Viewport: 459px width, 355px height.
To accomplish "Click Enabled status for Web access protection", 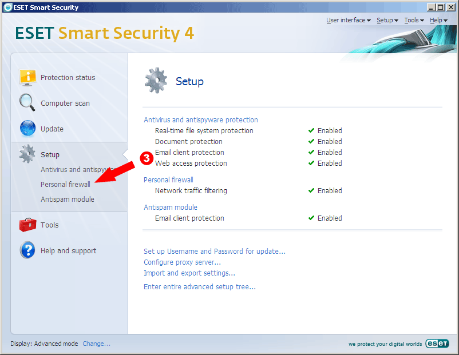I will (x=330, y=163).
